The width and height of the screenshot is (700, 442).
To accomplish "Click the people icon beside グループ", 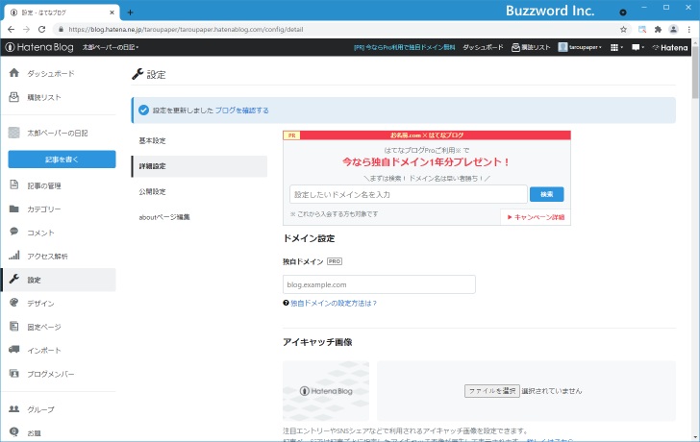I will (14, 408).
